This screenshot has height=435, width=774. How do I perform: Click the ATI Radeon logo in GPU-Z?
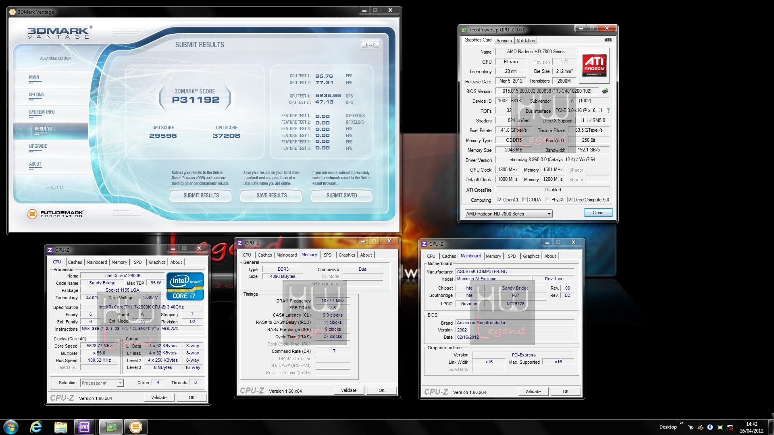click(594, 66)
